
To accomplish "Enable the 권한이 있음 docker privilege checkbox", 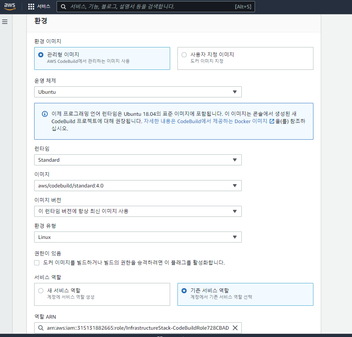I will tap(37, 263).
